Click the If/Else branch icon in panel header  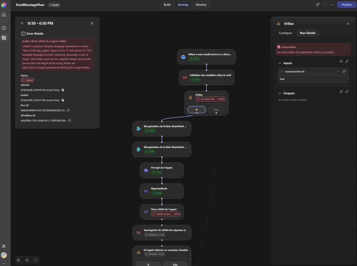coord(279,24)
